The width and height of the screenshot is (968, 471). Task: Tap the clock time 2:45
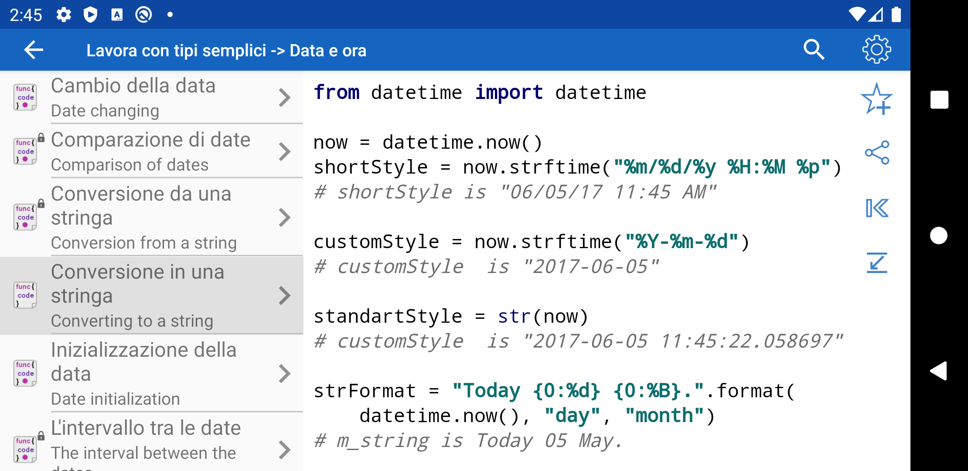pos(26,15)
